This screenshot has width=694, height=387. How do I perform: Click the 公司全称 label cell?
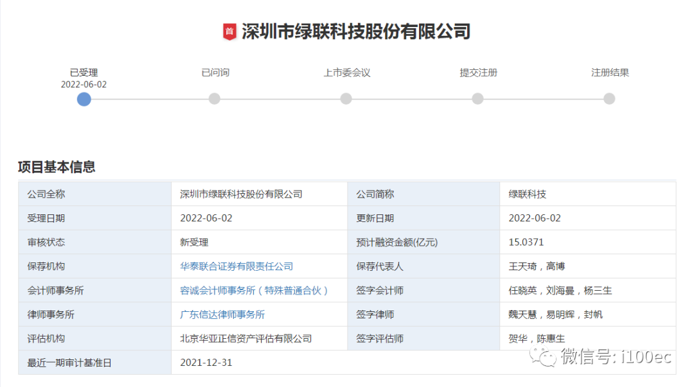[x=94, y=194]
